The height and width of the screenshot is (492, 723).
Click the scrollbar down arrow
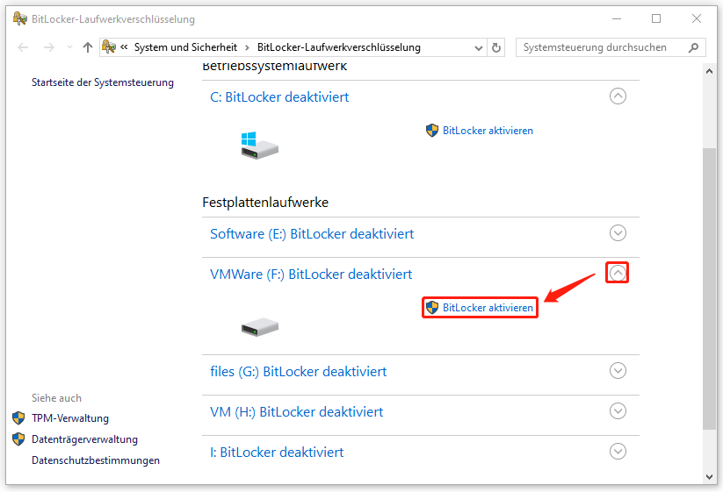coord(709,477)
